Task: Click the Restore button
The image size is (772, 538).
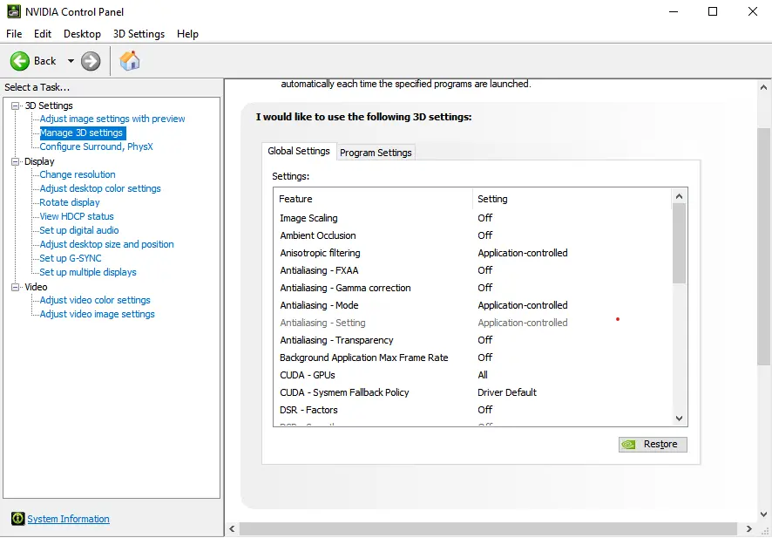Action: click(653, 445)
